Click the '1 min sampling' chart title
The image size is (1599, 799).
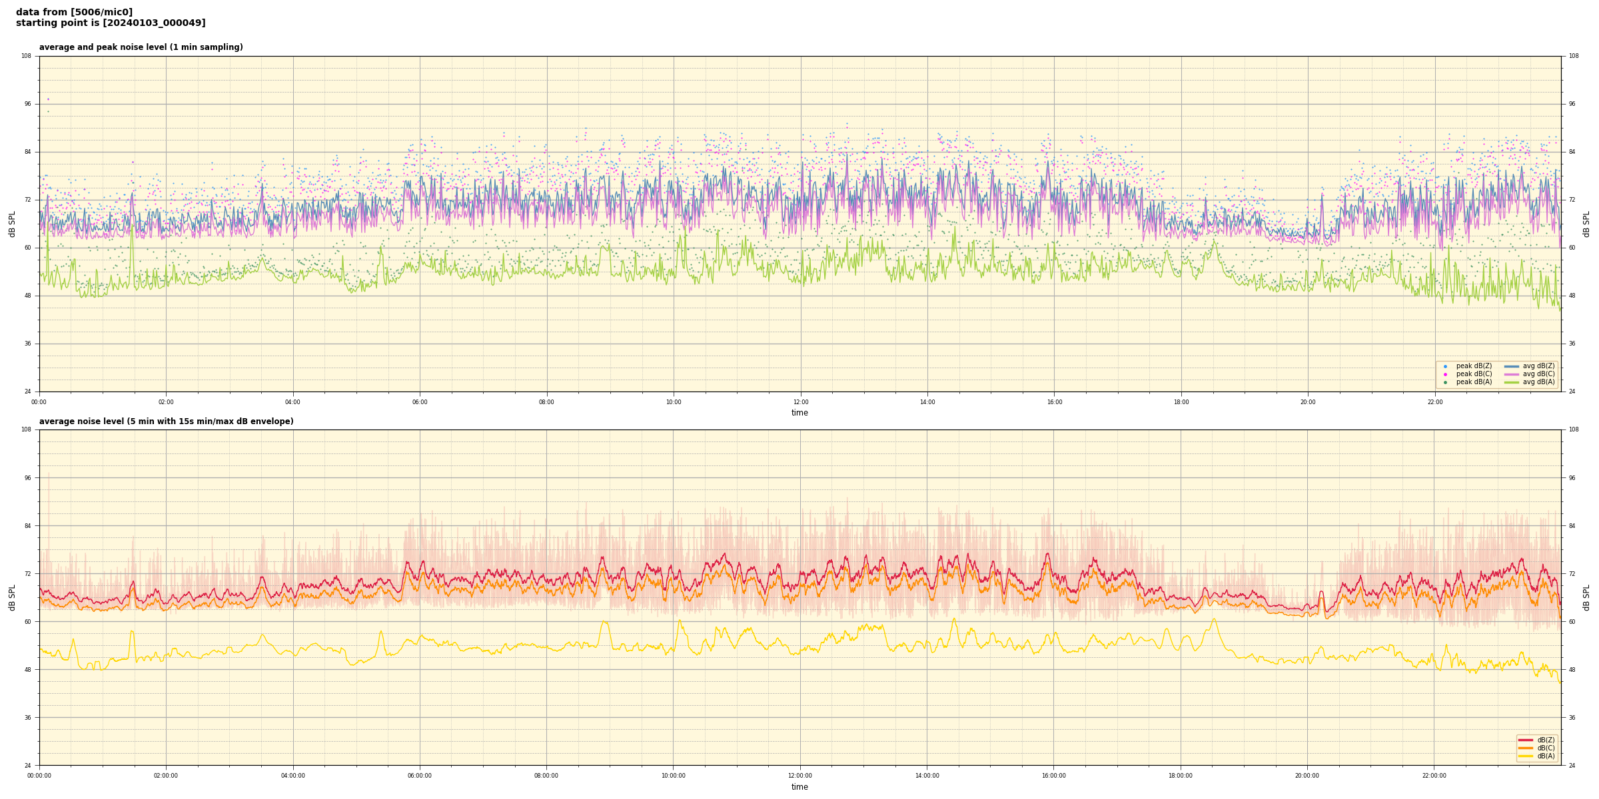point(141,47)
